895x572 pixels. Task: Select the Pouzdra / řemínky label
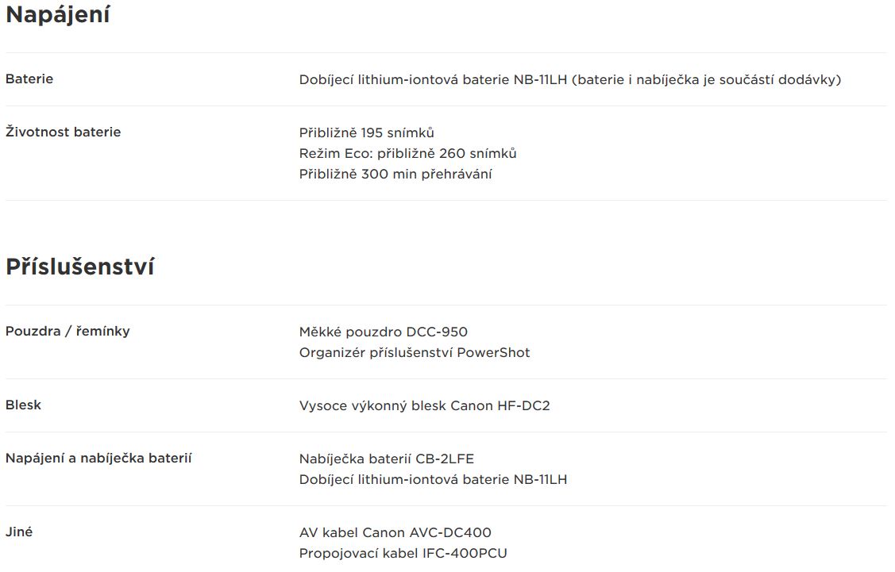pos(68,332)
